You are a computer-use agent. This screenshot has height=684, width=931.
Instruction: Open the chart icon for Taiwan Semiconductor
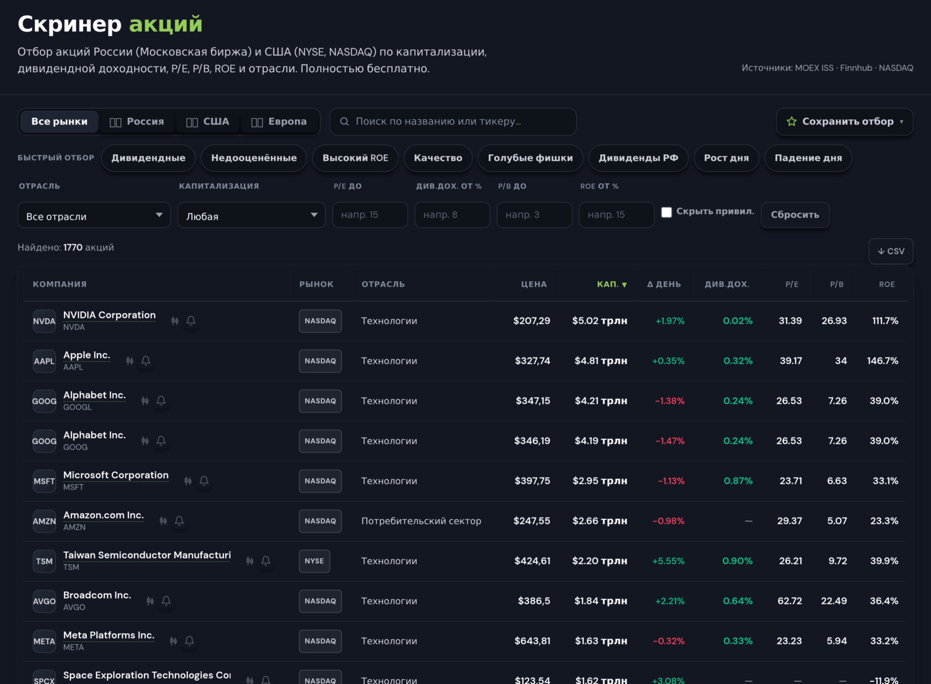(250, 561)
